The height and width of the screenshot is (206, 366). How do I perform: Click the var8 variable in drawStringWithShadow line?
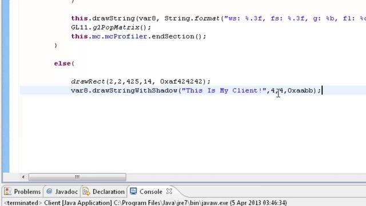point(79,90)
